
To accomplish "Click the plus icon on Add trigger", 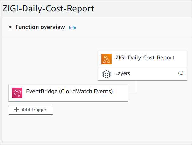I will 17,110.
